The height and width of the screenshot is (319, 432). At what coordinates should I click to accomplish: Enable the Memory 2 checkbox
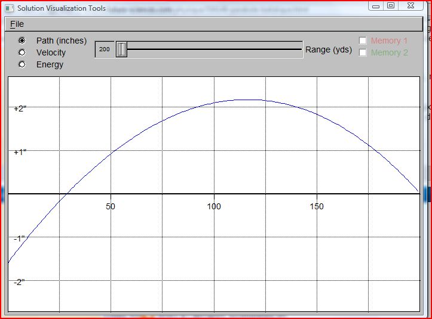(x=363, y=52)
